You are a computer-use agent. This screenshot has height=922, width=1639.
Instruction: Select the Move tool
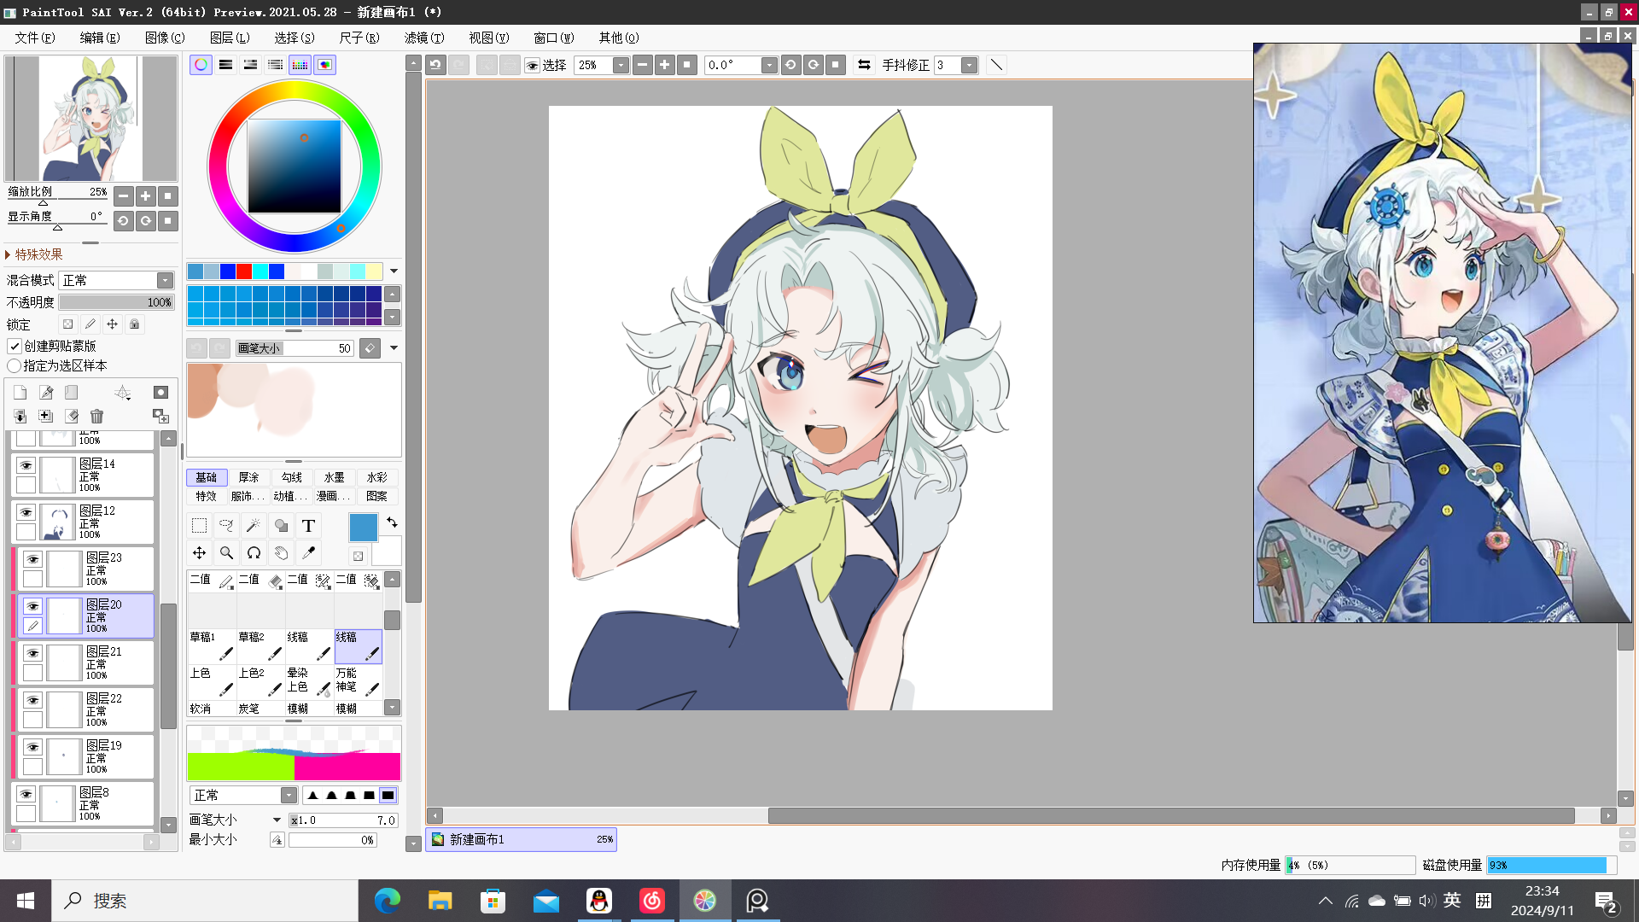[199, 553]
